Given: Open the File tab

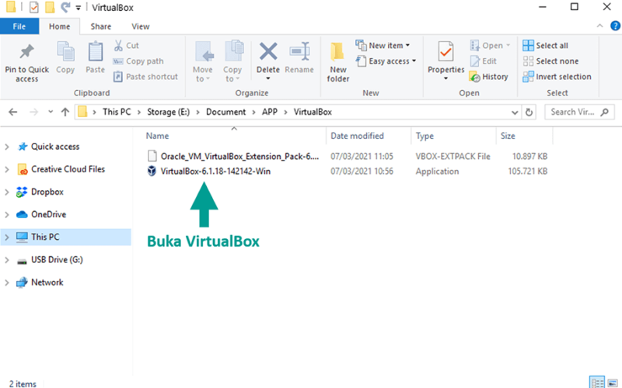Looking at the screenshot, I should pyautogui.click(x=19, y=26).
